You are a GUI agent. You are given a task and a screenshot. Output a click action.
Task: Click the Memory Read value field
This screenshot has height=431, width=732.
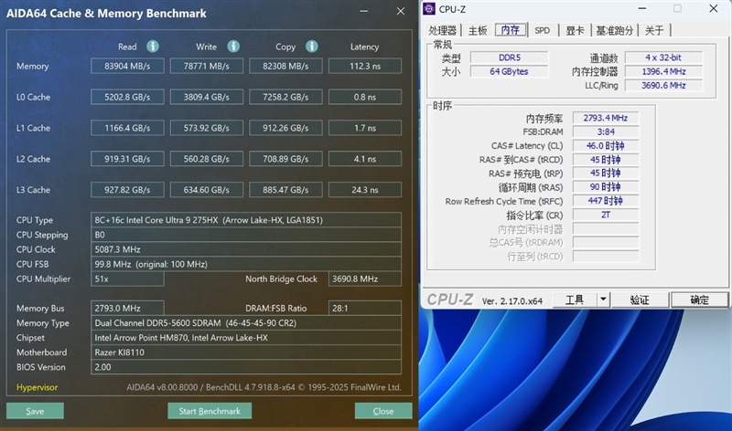(127, 66)
